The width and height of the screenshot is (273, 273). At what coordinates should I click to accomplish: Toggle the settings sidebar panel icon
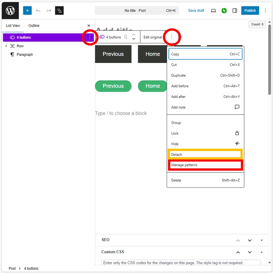coord(235,11)
